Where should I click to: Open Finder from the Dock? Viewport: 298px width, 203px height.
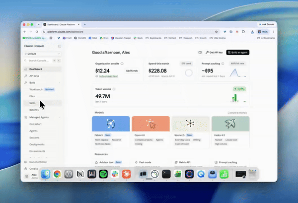pos(46,174)
